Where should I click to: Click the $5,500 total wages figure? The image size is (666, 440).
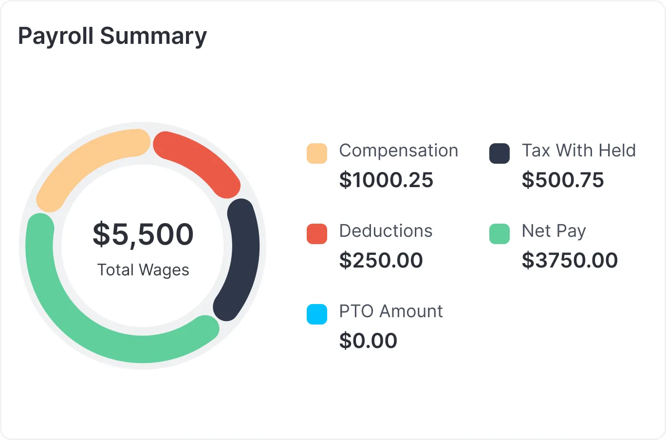[143, 234]
